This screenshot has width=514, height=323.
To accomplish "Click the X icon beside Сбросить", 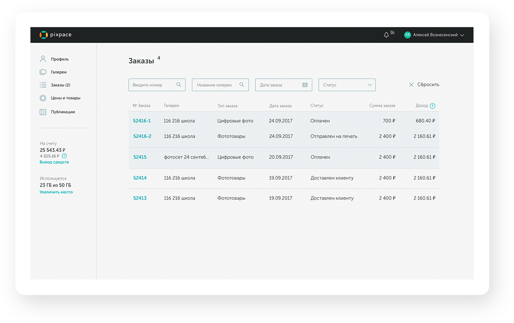I will [411, 85].
